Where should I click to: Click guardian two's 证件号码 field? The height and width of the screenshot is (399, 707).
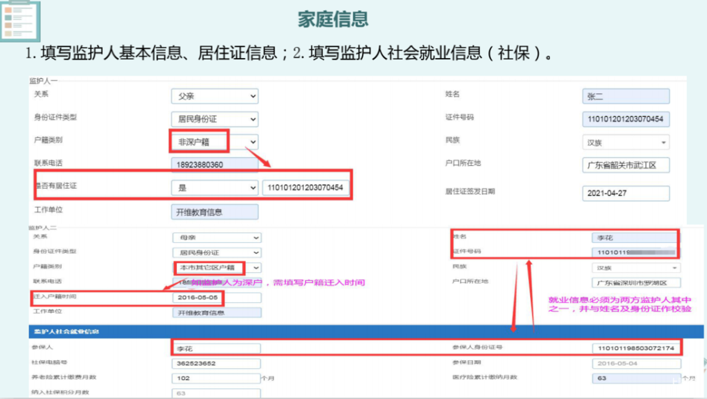pyautogui.click(x=636, y=252)
